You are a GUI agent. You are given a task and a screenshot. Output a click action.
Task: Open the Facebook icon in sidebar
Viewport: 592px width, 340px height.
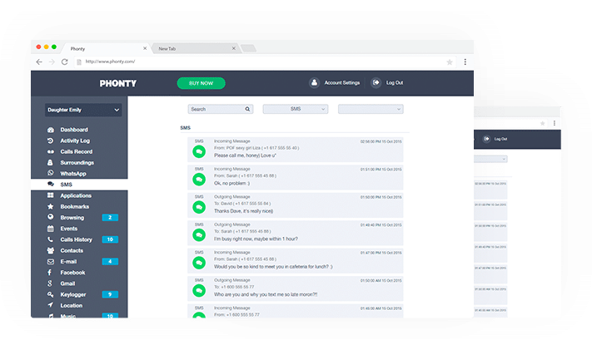pyautogui.click(x=49, y=272)
